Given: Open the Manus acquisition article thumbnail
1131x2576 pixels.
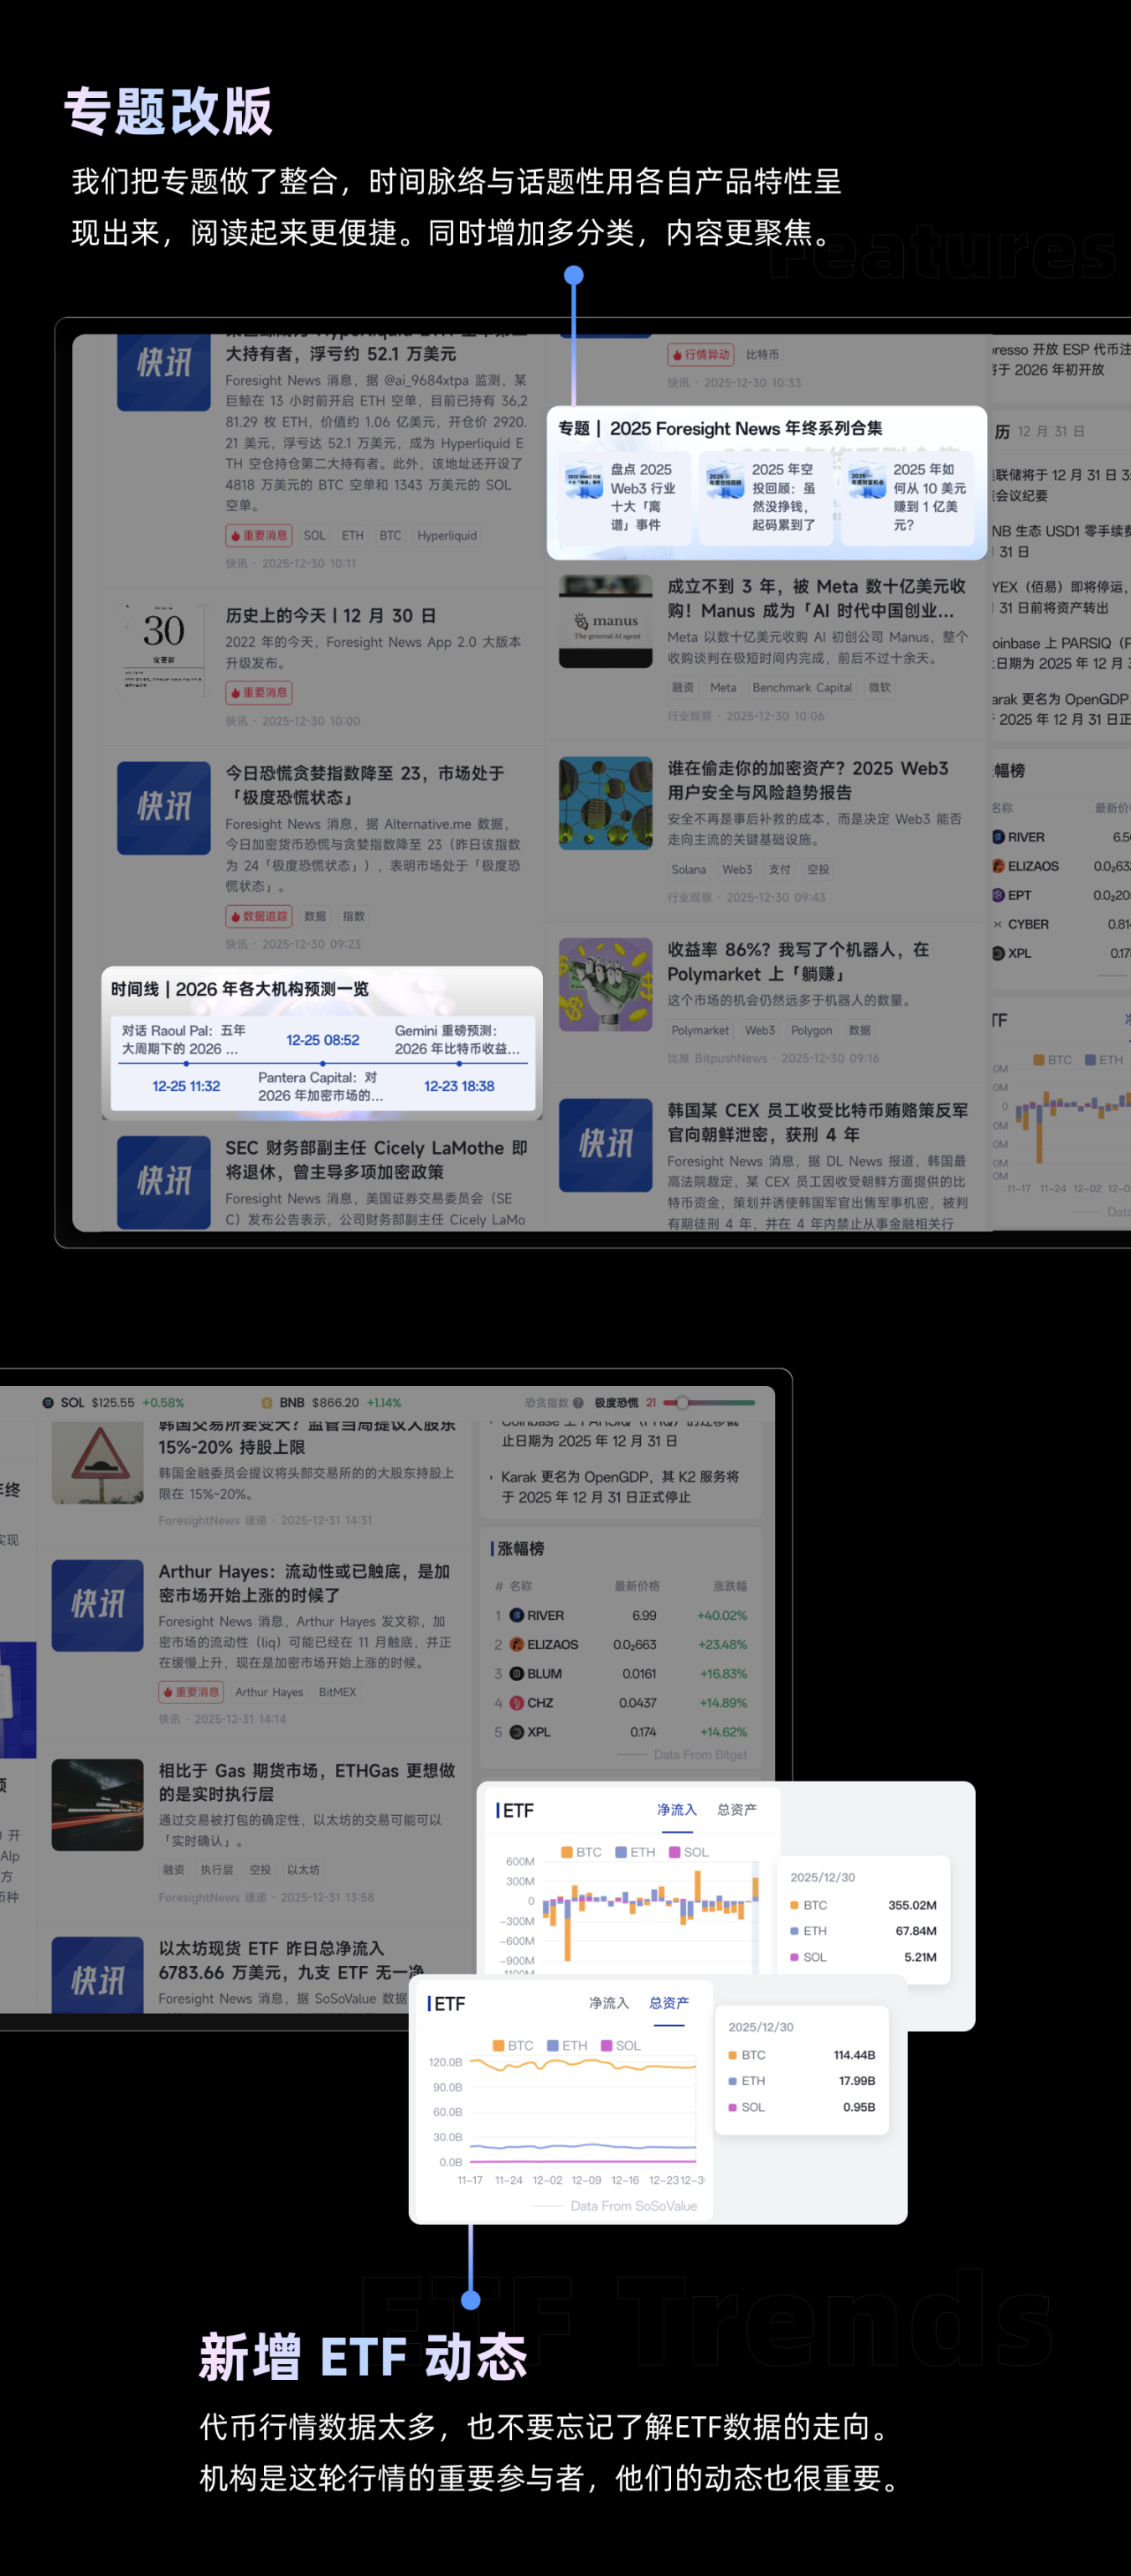Looking at the screenshot, I should (605, 621).
